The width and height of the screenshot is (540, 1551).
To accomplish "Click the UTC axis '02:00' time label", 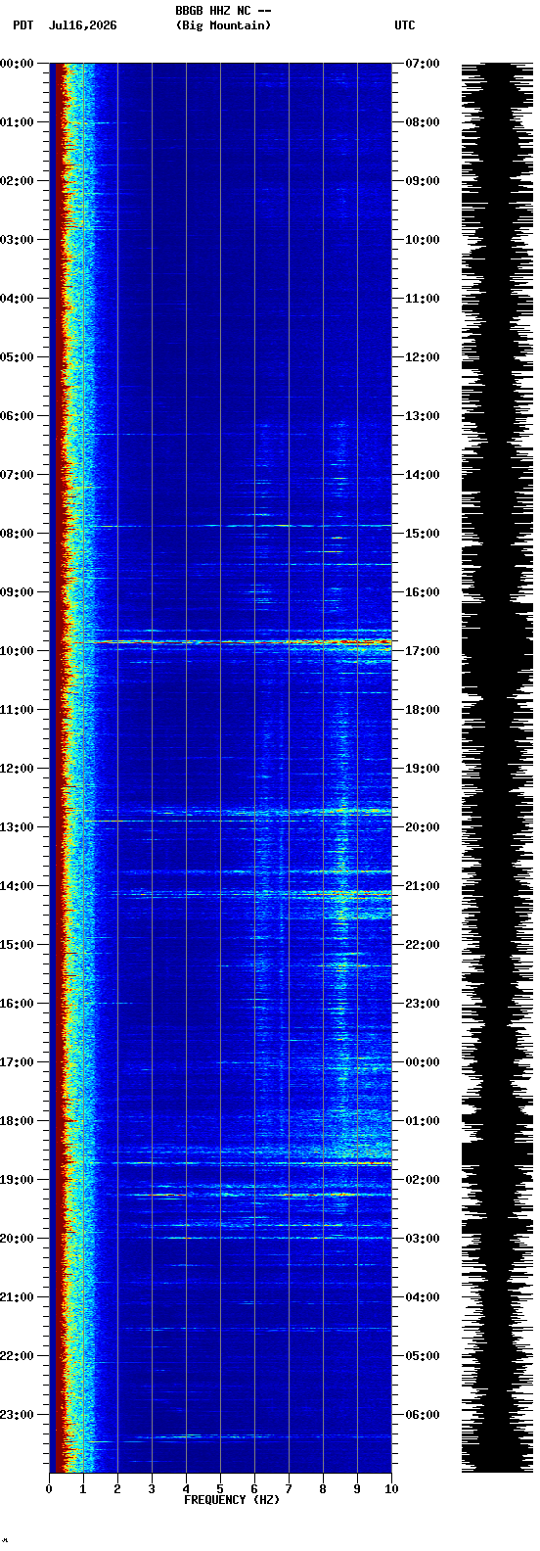I will tap(423, 1180).
